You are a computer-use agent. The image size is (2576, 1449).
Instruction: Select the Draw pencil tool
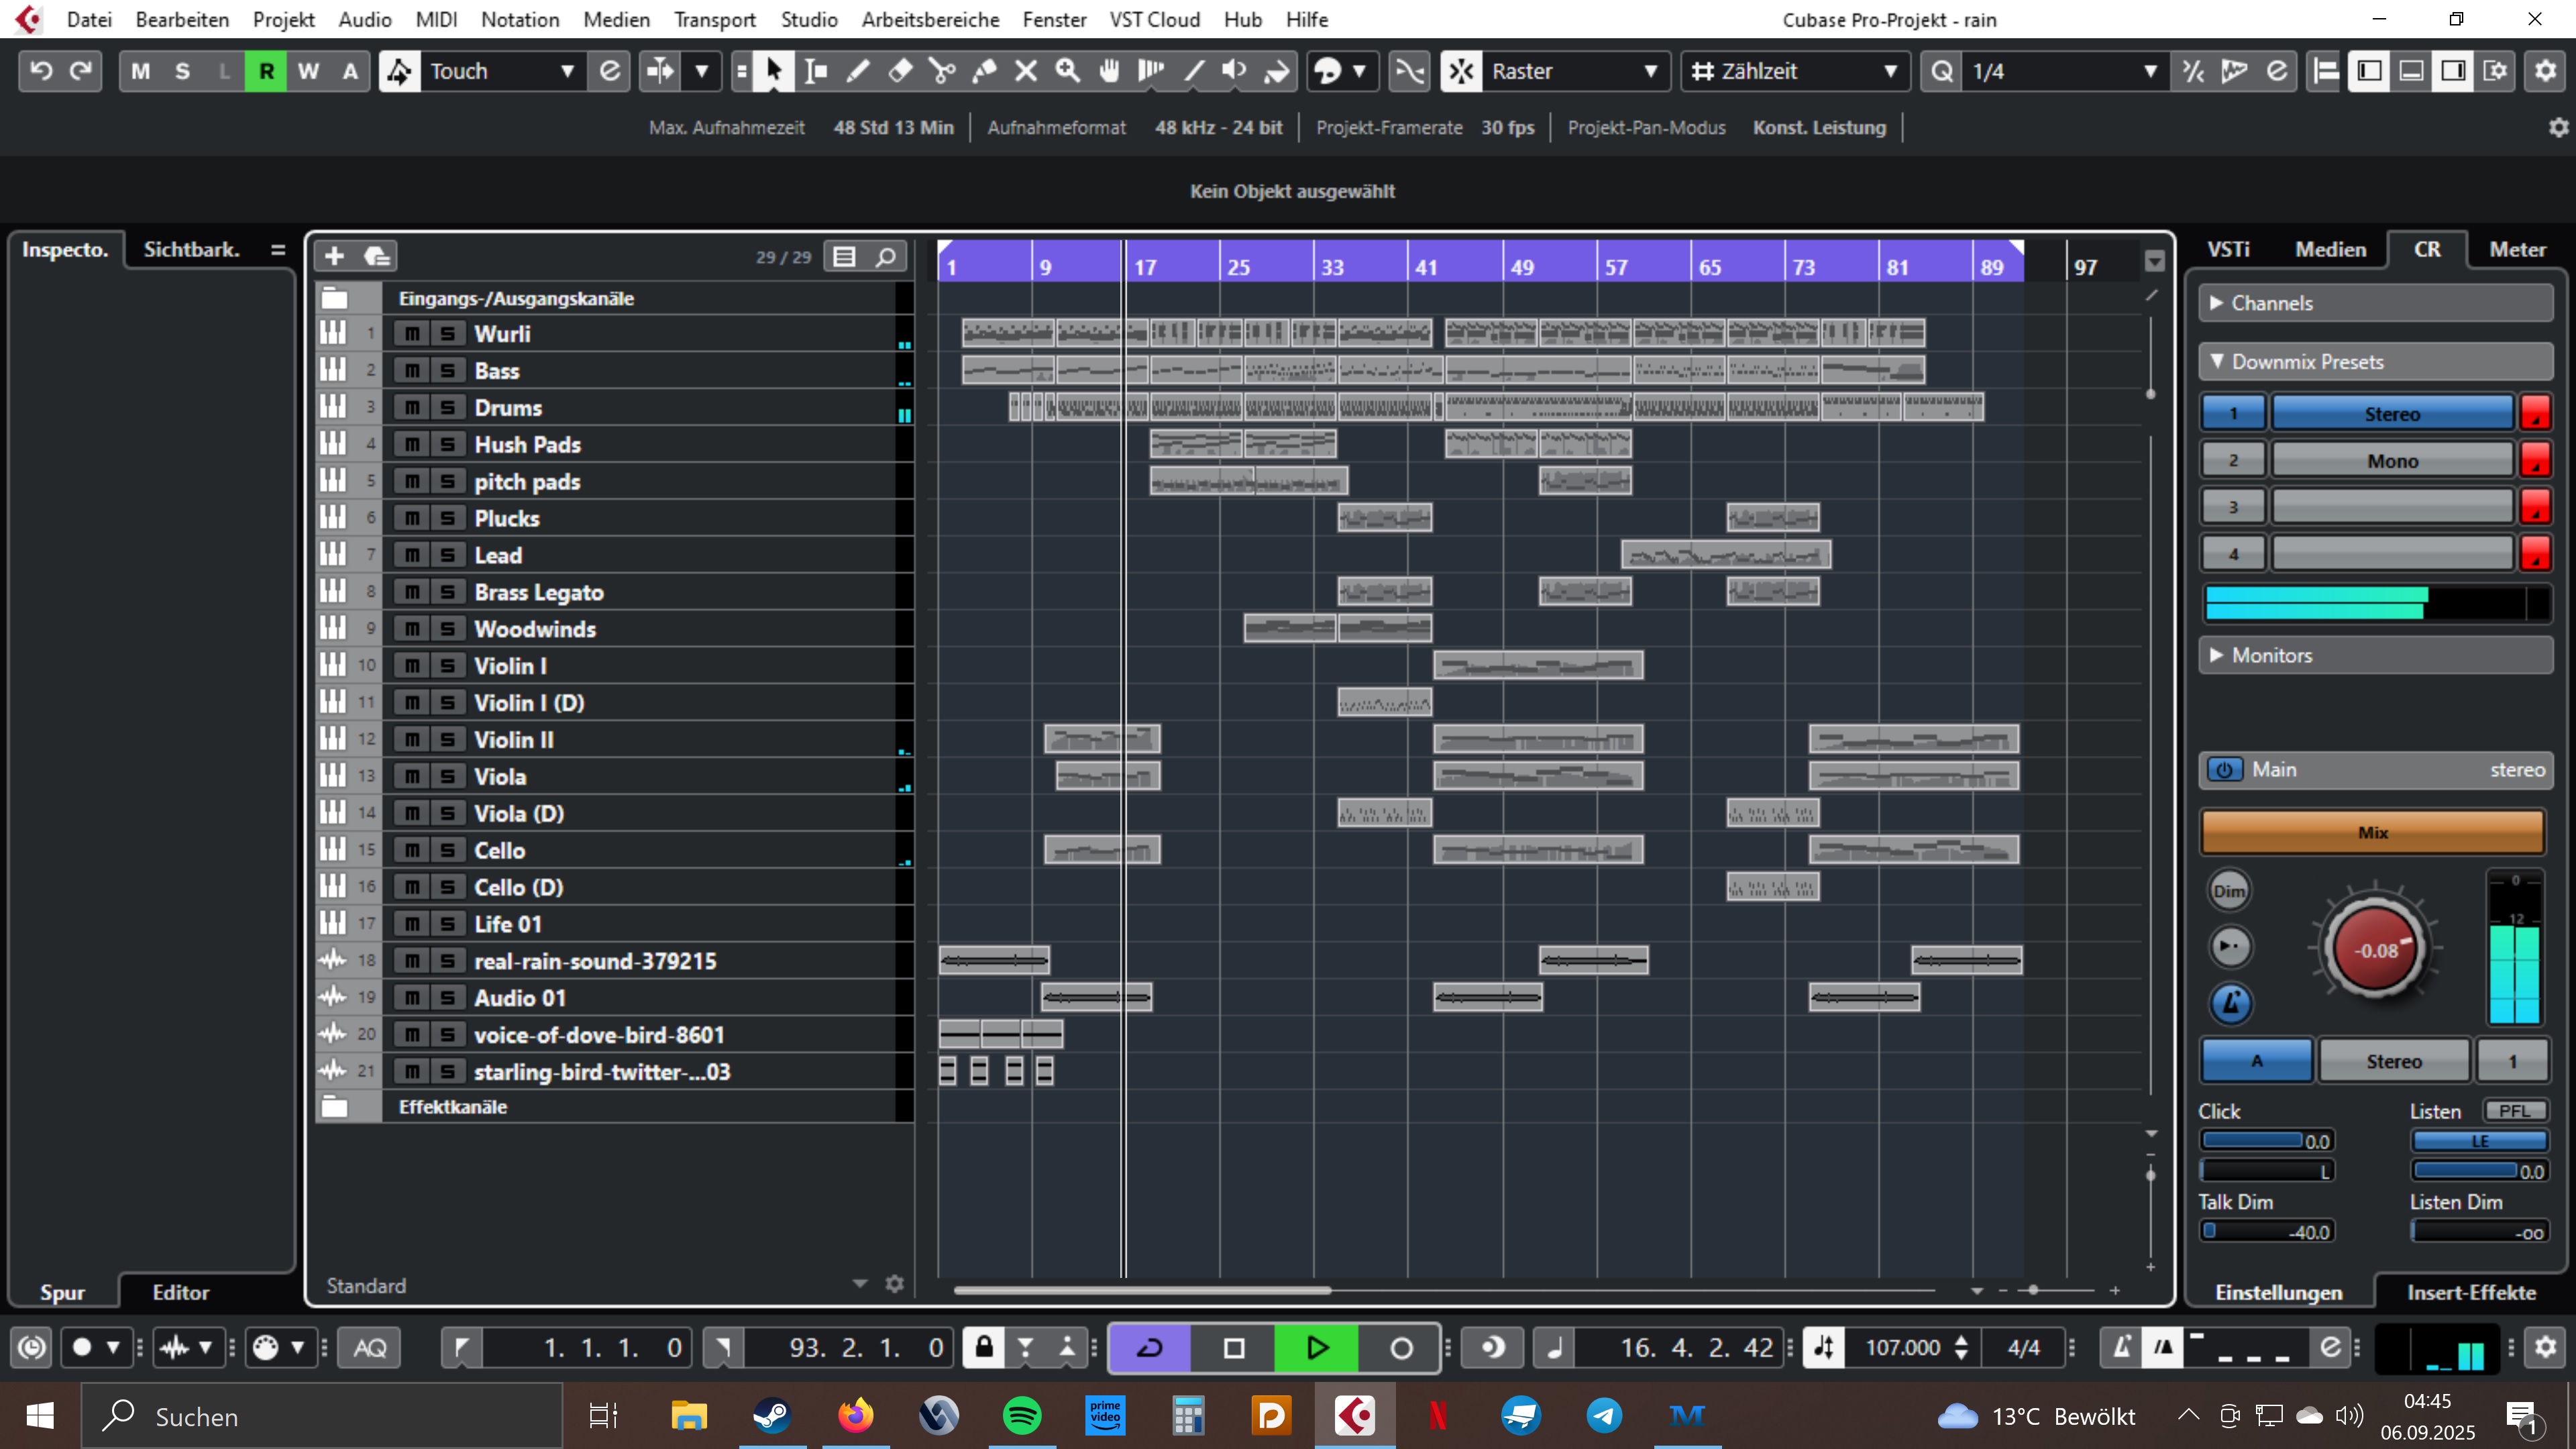tap(858, 71)
